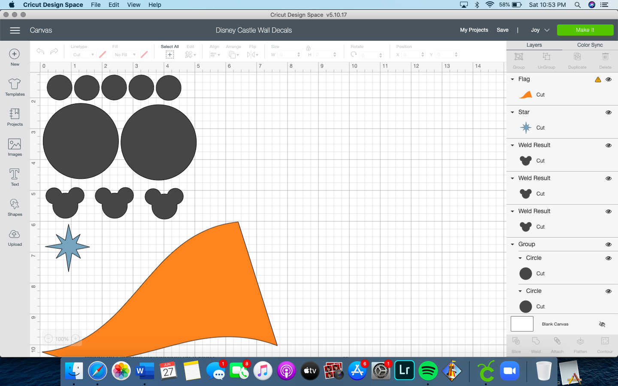Screen dimensions: 618x386
Task: Click the size lock aspect ratio icon
Action: pos(308,48)
